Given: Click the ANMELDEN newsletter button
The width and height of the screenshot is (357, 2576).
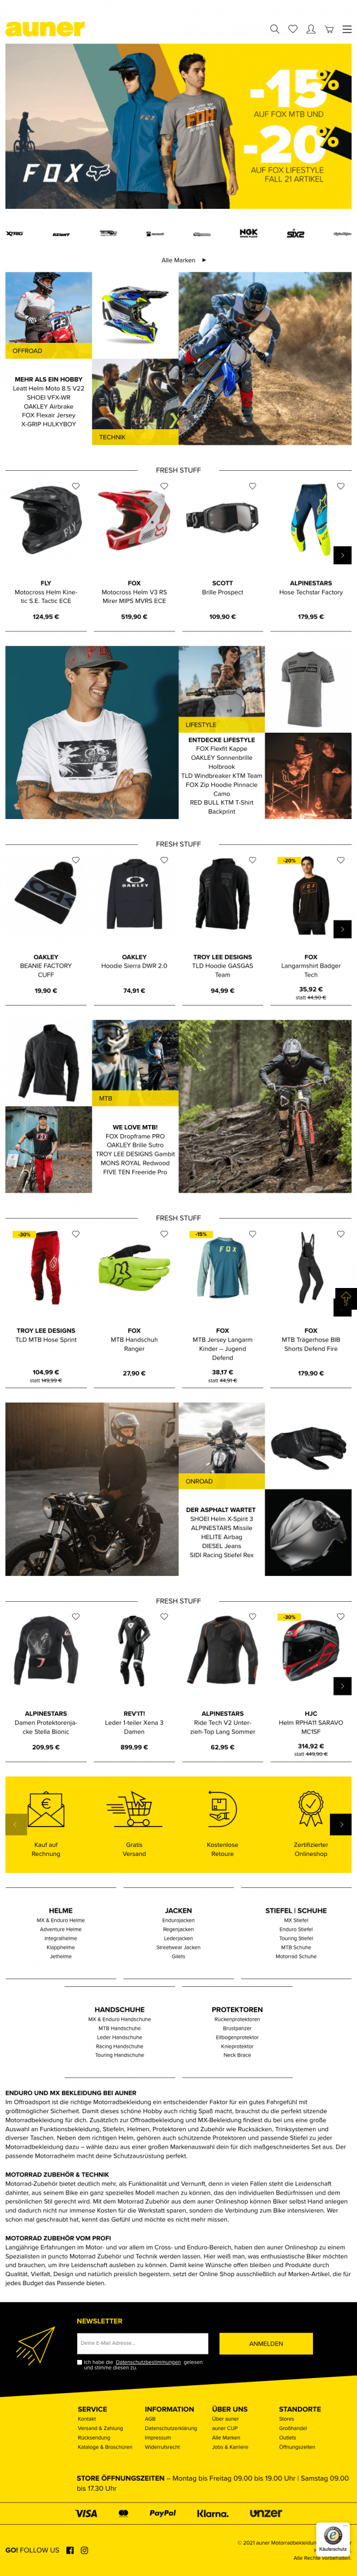Looking at the screenshot, I should tap(266, 2342).
